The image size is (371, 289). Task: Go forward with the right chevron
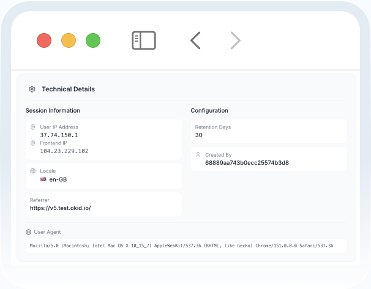point(236,40)
